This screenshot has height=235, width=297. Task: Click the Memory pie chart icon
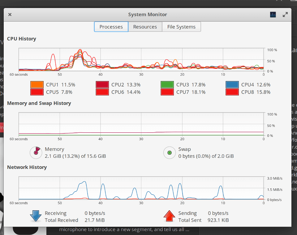pos(36,153)
